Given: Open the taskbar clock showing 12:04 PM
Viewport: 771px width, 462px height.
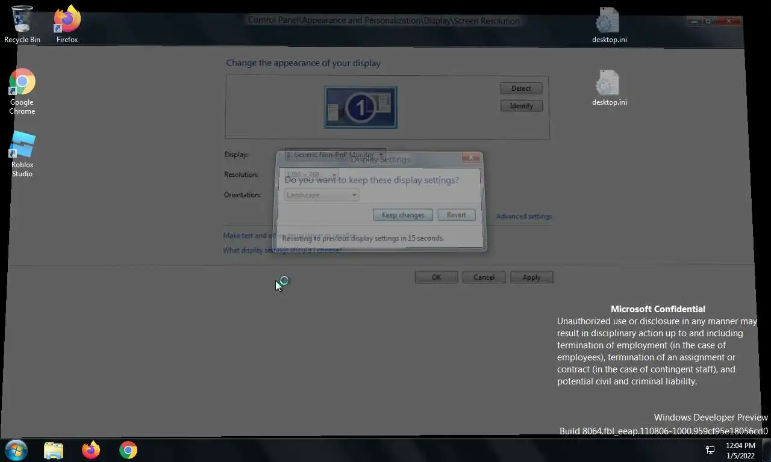Looking at the screenshot, I should (740, 451).
